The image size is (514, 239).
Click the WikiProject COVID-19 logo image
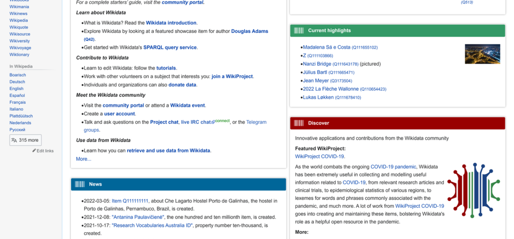(x=474, y=190)
